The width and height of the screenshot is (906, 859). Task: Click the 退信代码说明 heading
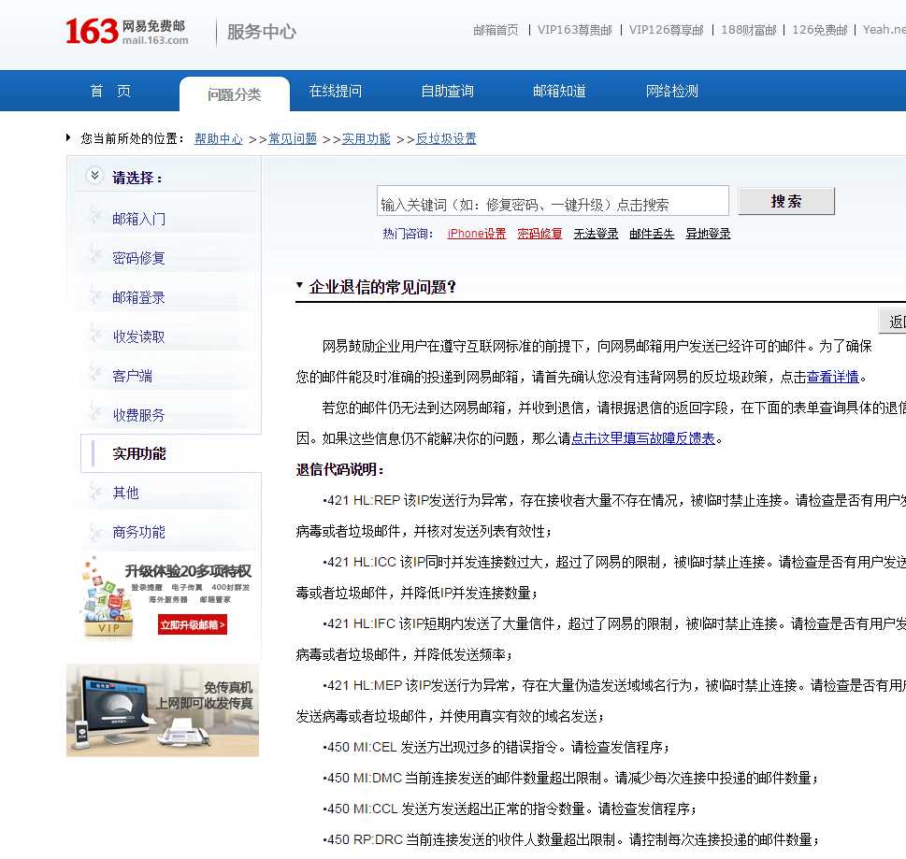[339, 469]
